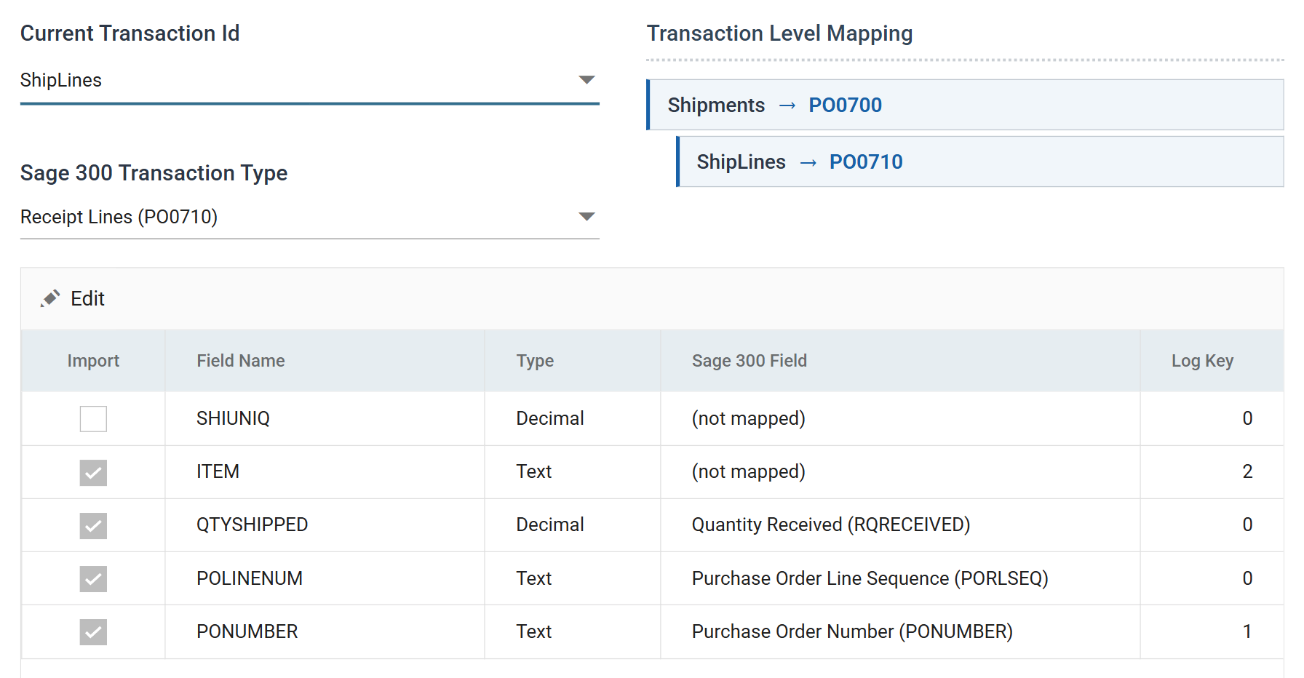Uncheck the QTYSHIPPED import checkbox
This screenshot has width=1304, height=678.
coord(93,525)
